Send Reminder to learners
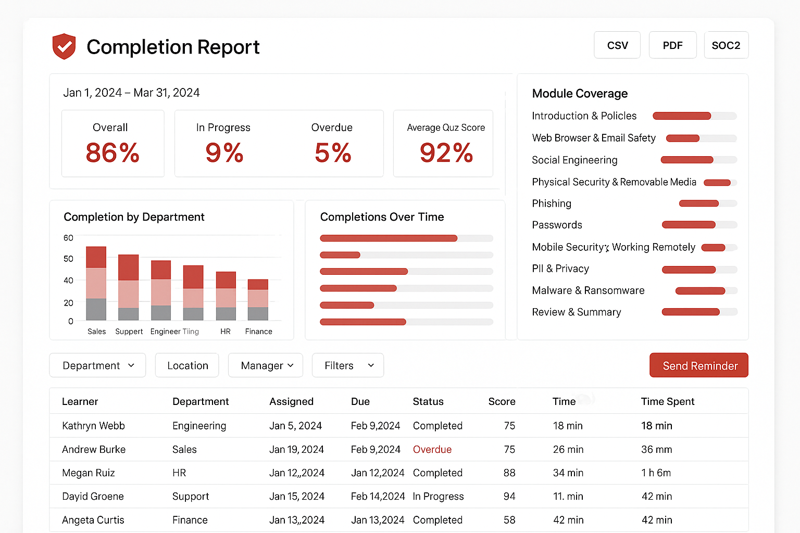 coord(699,365)
